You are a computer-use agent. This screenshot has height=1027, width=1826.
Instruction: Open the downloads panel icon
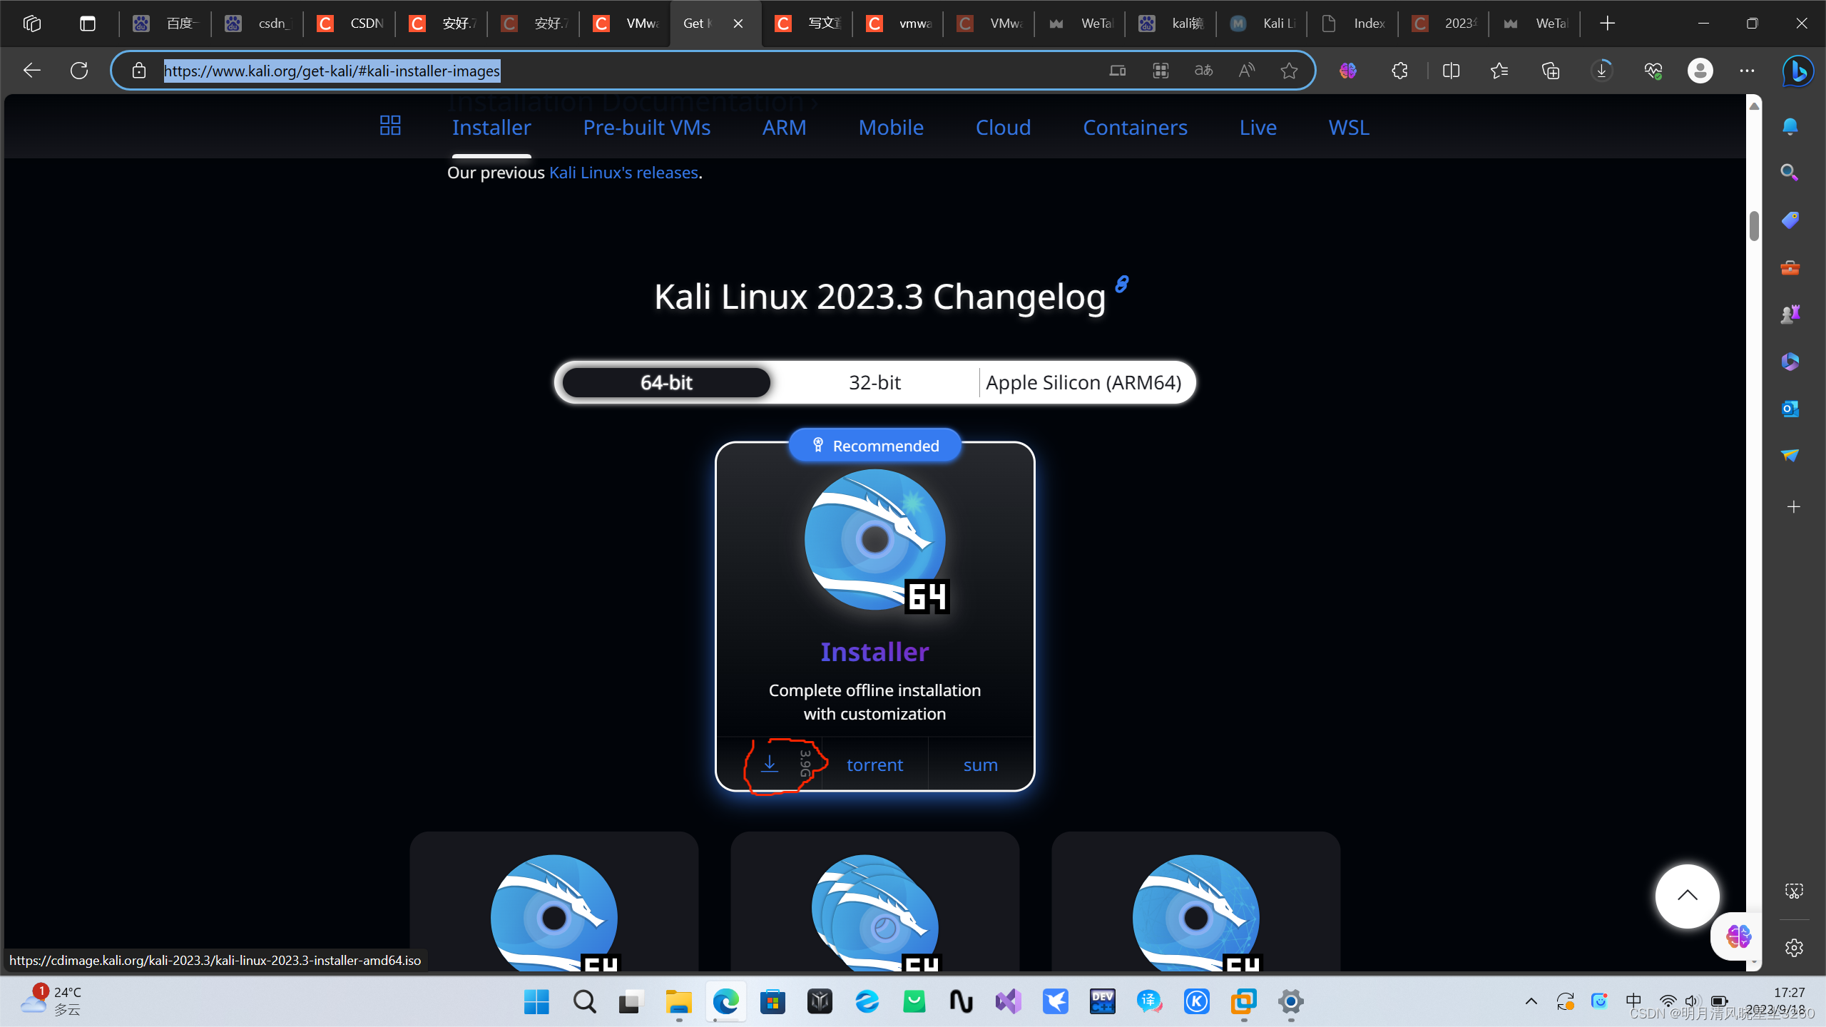pos(1602,70)
